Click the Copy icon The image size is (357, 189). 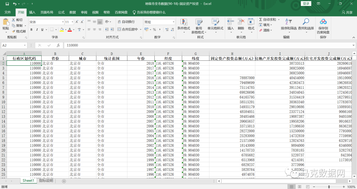pyautogui.click(x=14, y=26)
